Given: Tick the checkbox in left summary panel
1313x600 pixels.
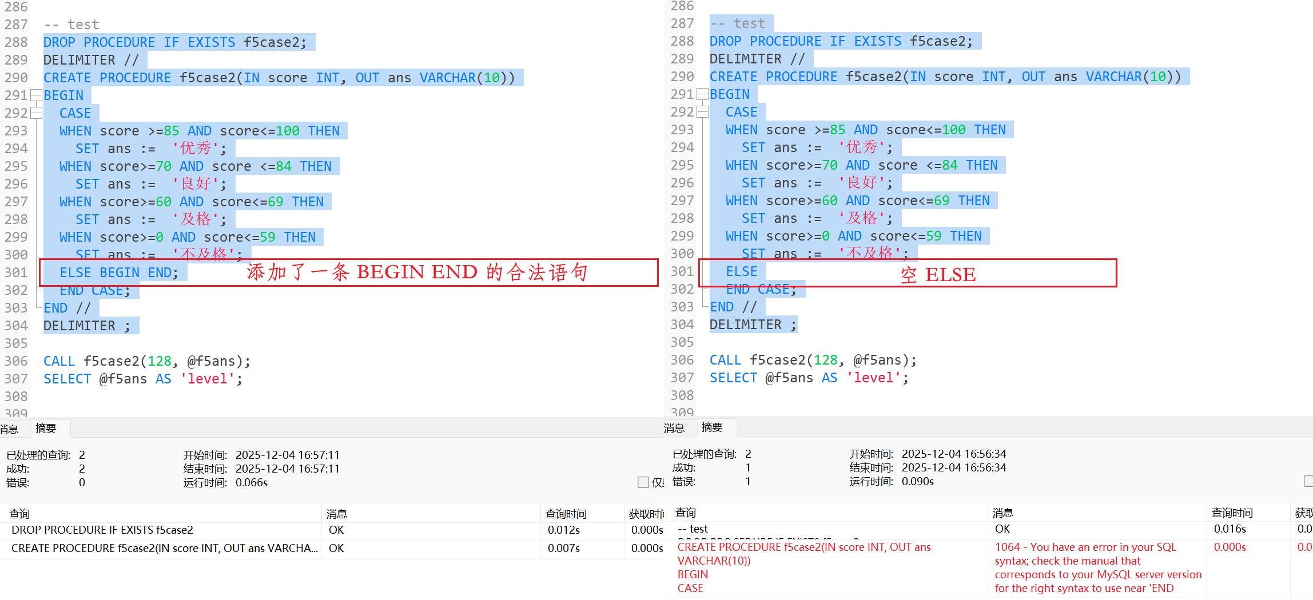Looking at the screenshot, I should [x=643, y=482].
